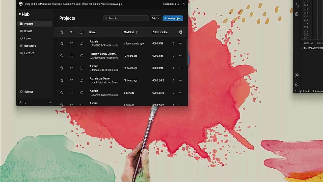Viewport: 323px width, 182px height.
Task: Star the Astralis project under loreAstralis\DEV
Action: (62, 68)
